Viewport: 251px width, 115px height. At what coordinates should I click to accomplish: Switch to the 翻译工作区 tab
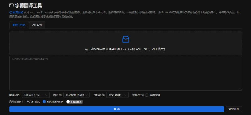coord(19,25)
